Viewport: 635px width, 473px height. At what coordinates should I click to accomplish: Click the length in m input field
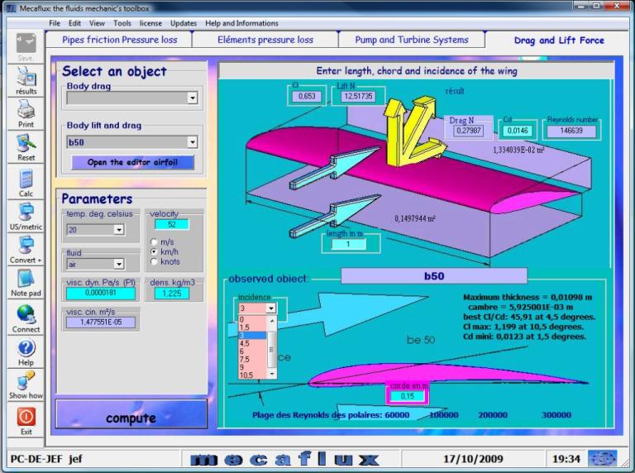coord(348,244)
